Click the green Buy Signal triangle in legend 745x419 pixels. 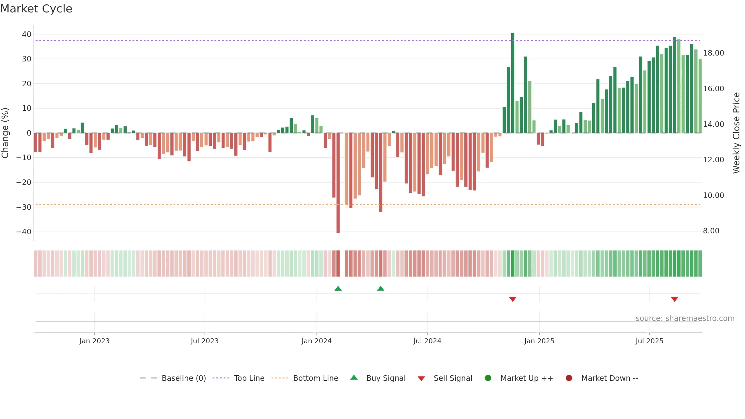point(354,377)
